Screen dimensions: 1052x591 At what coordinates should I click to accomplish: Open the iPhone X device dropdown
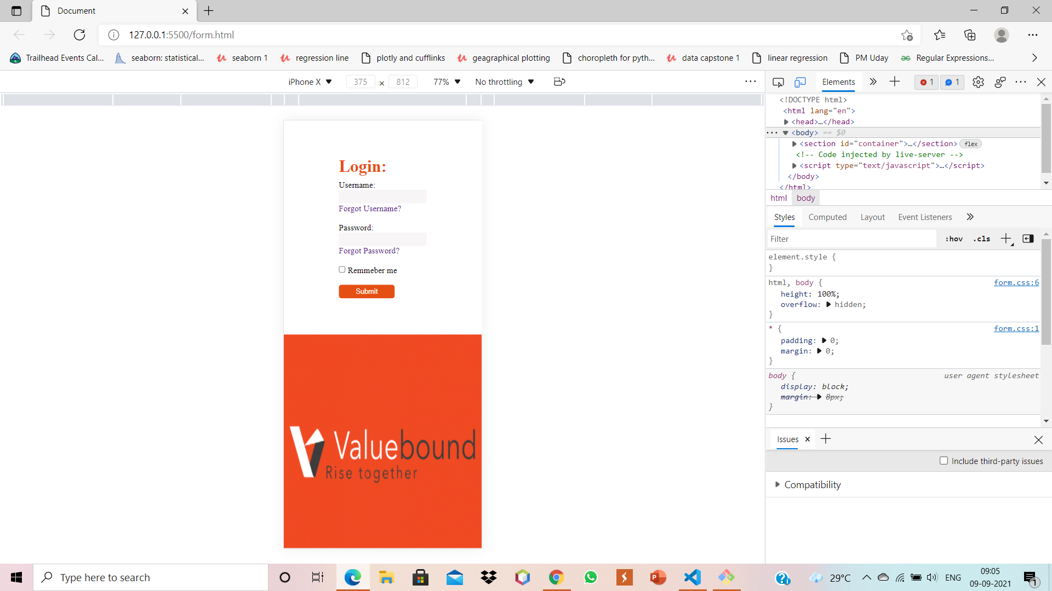(x=310, y=82)
